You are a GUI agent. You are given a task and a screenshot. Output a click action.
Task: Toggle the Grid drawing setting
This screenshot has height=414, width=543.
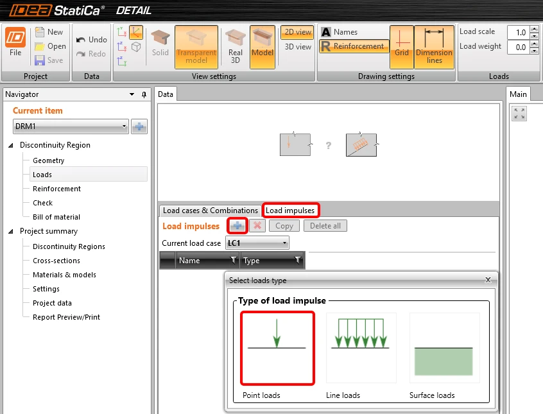click(x=402, y=46)
